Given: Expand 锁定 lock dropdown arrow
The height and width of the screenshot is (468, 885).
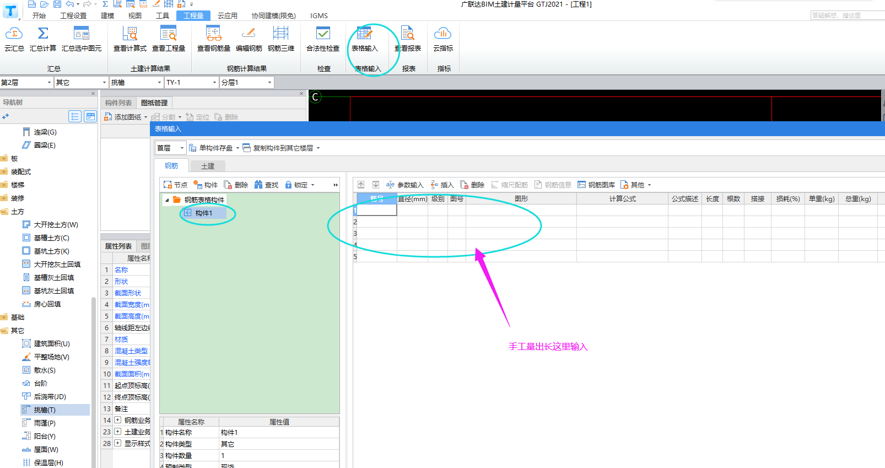Looking at the screenshot, I should pos(313,185).
